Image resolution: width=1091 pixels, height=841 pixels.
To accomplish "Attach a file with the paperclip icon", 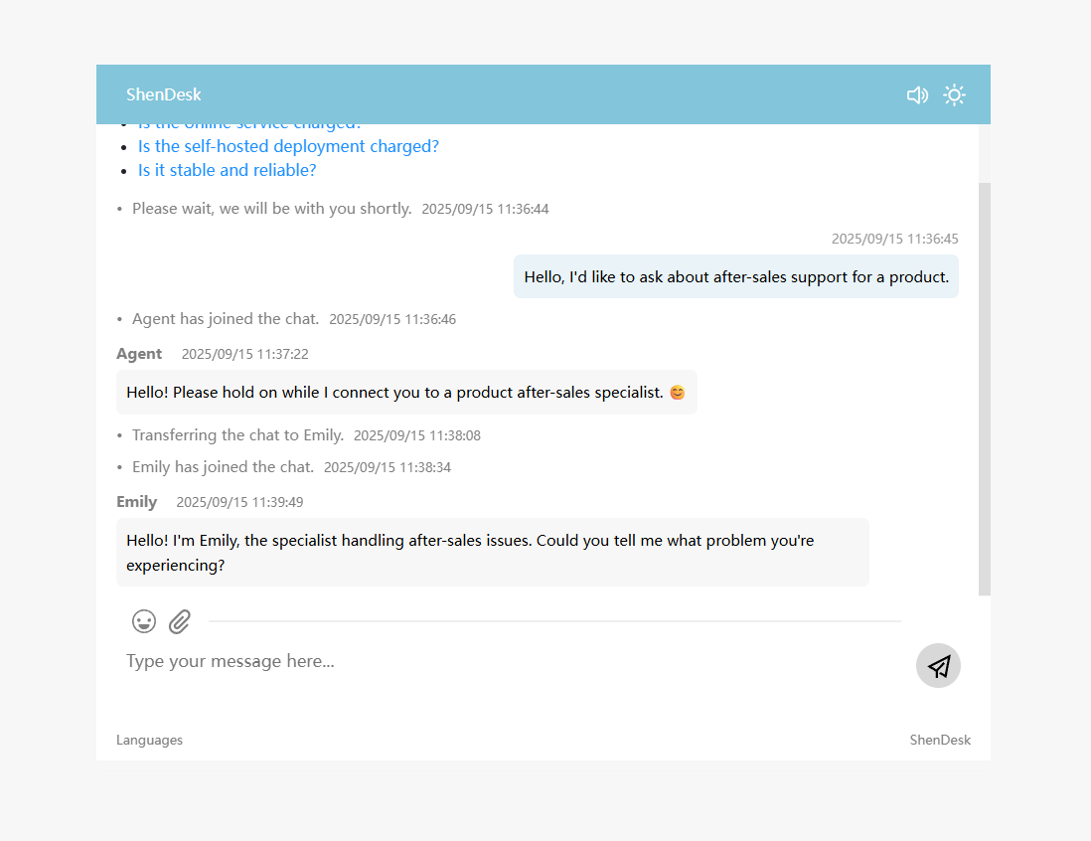I will click(x=180, y=621).
